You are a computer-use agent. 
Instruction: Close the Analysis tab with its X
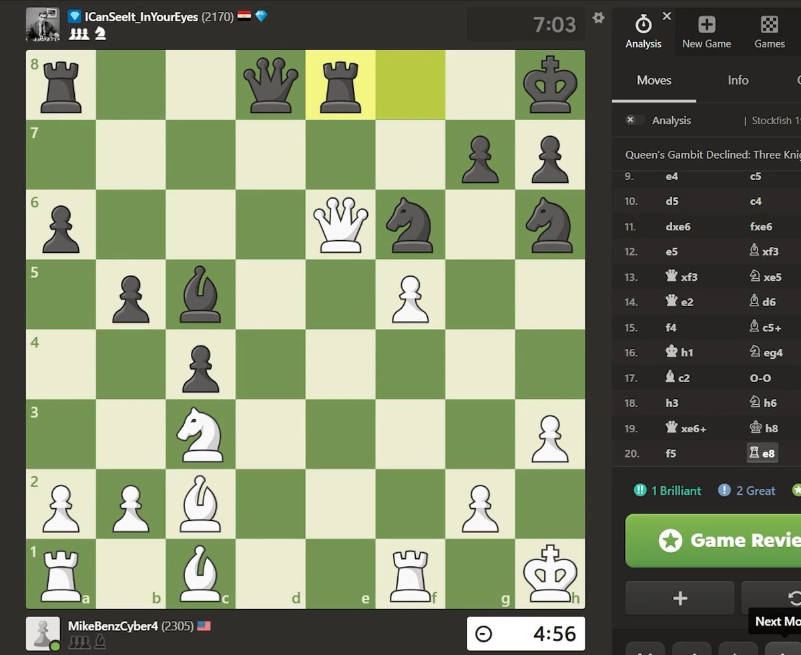pyautogui.click(x=667, y=16)
